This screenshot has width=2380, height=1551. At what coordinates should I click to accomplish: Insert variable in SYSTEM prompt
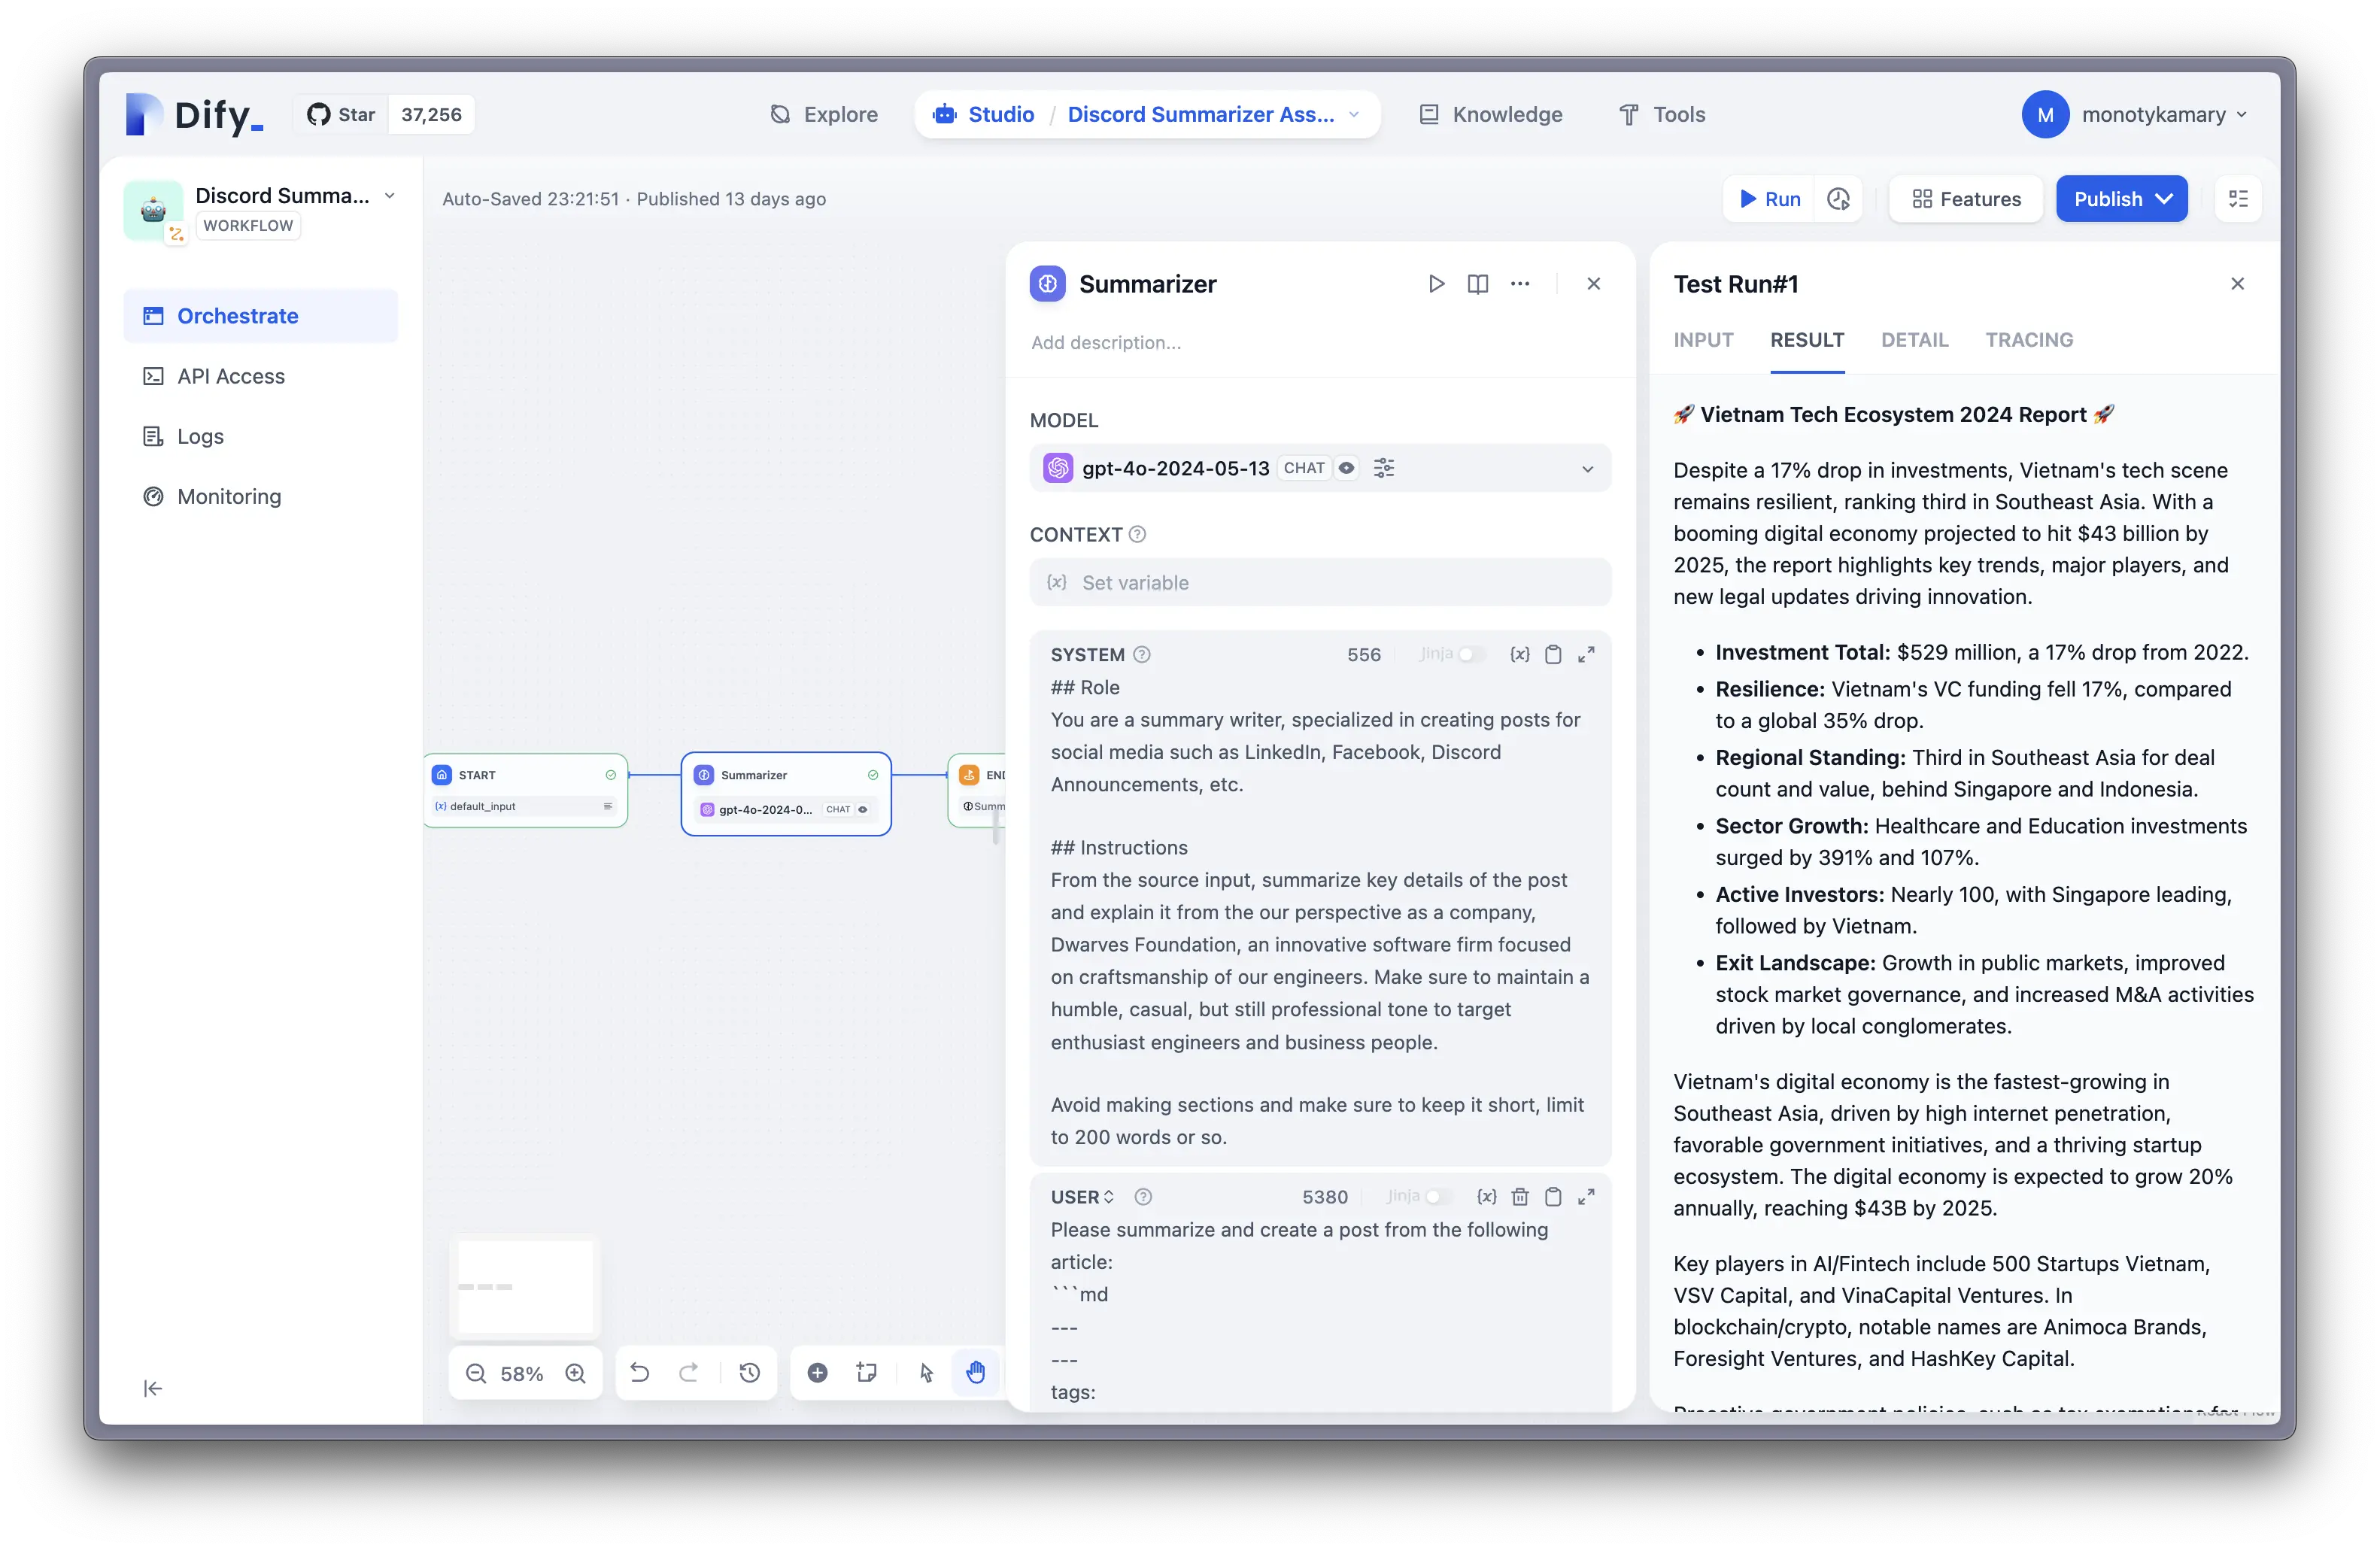(1520, 654)
